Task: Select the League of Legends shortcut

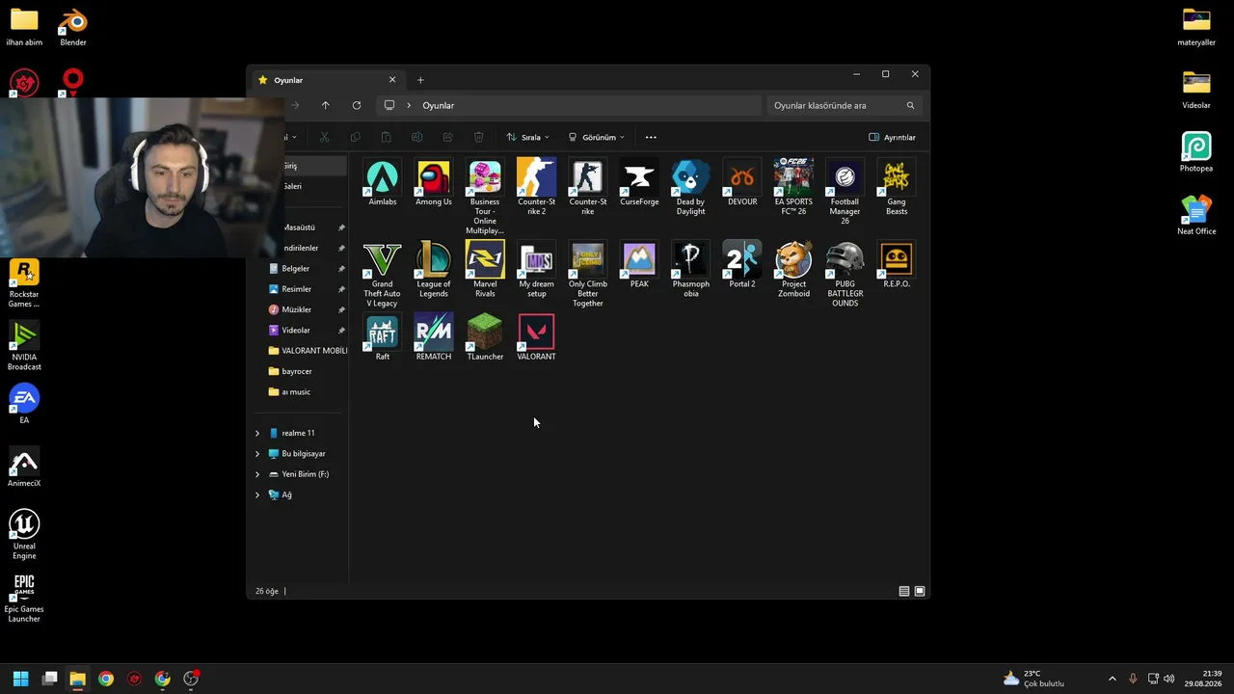Action: 434,269
